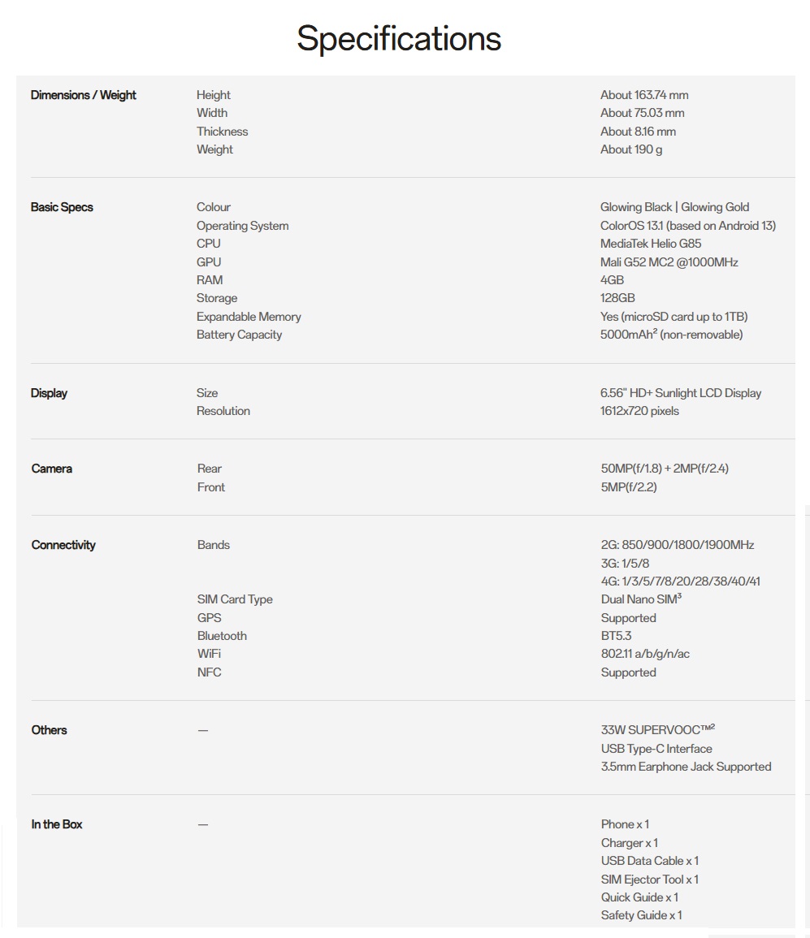Select the Connectivity section label

(x=63, y=545)
